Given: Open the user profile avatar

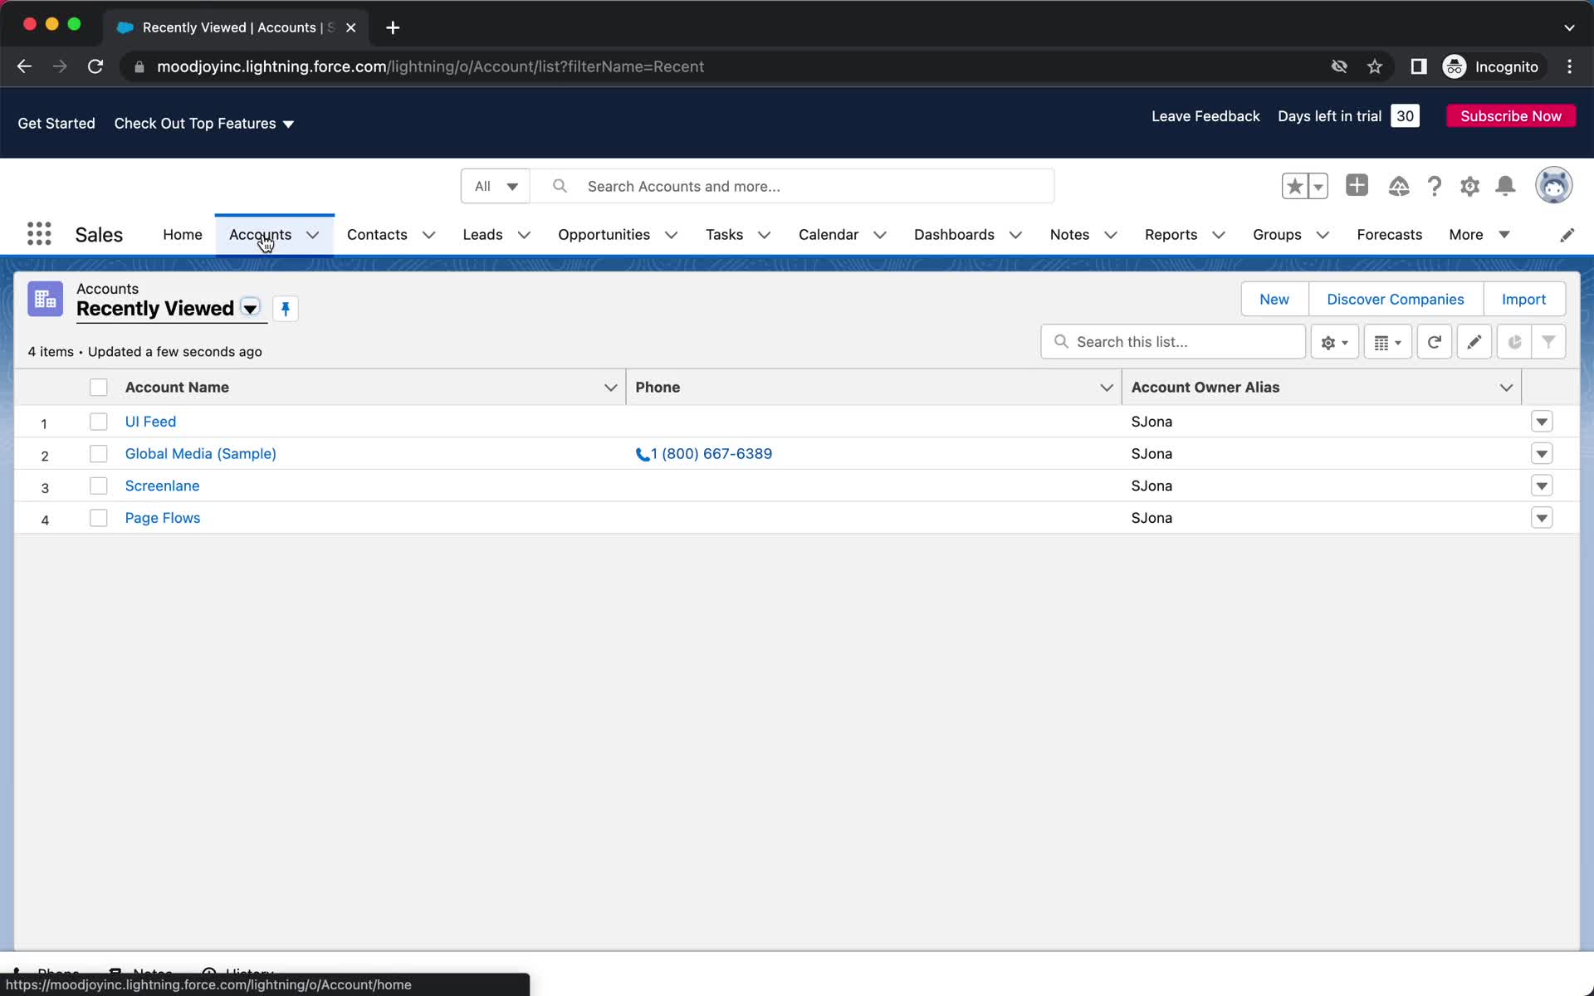Looking at the screenshot, I should coord(1553,184).
